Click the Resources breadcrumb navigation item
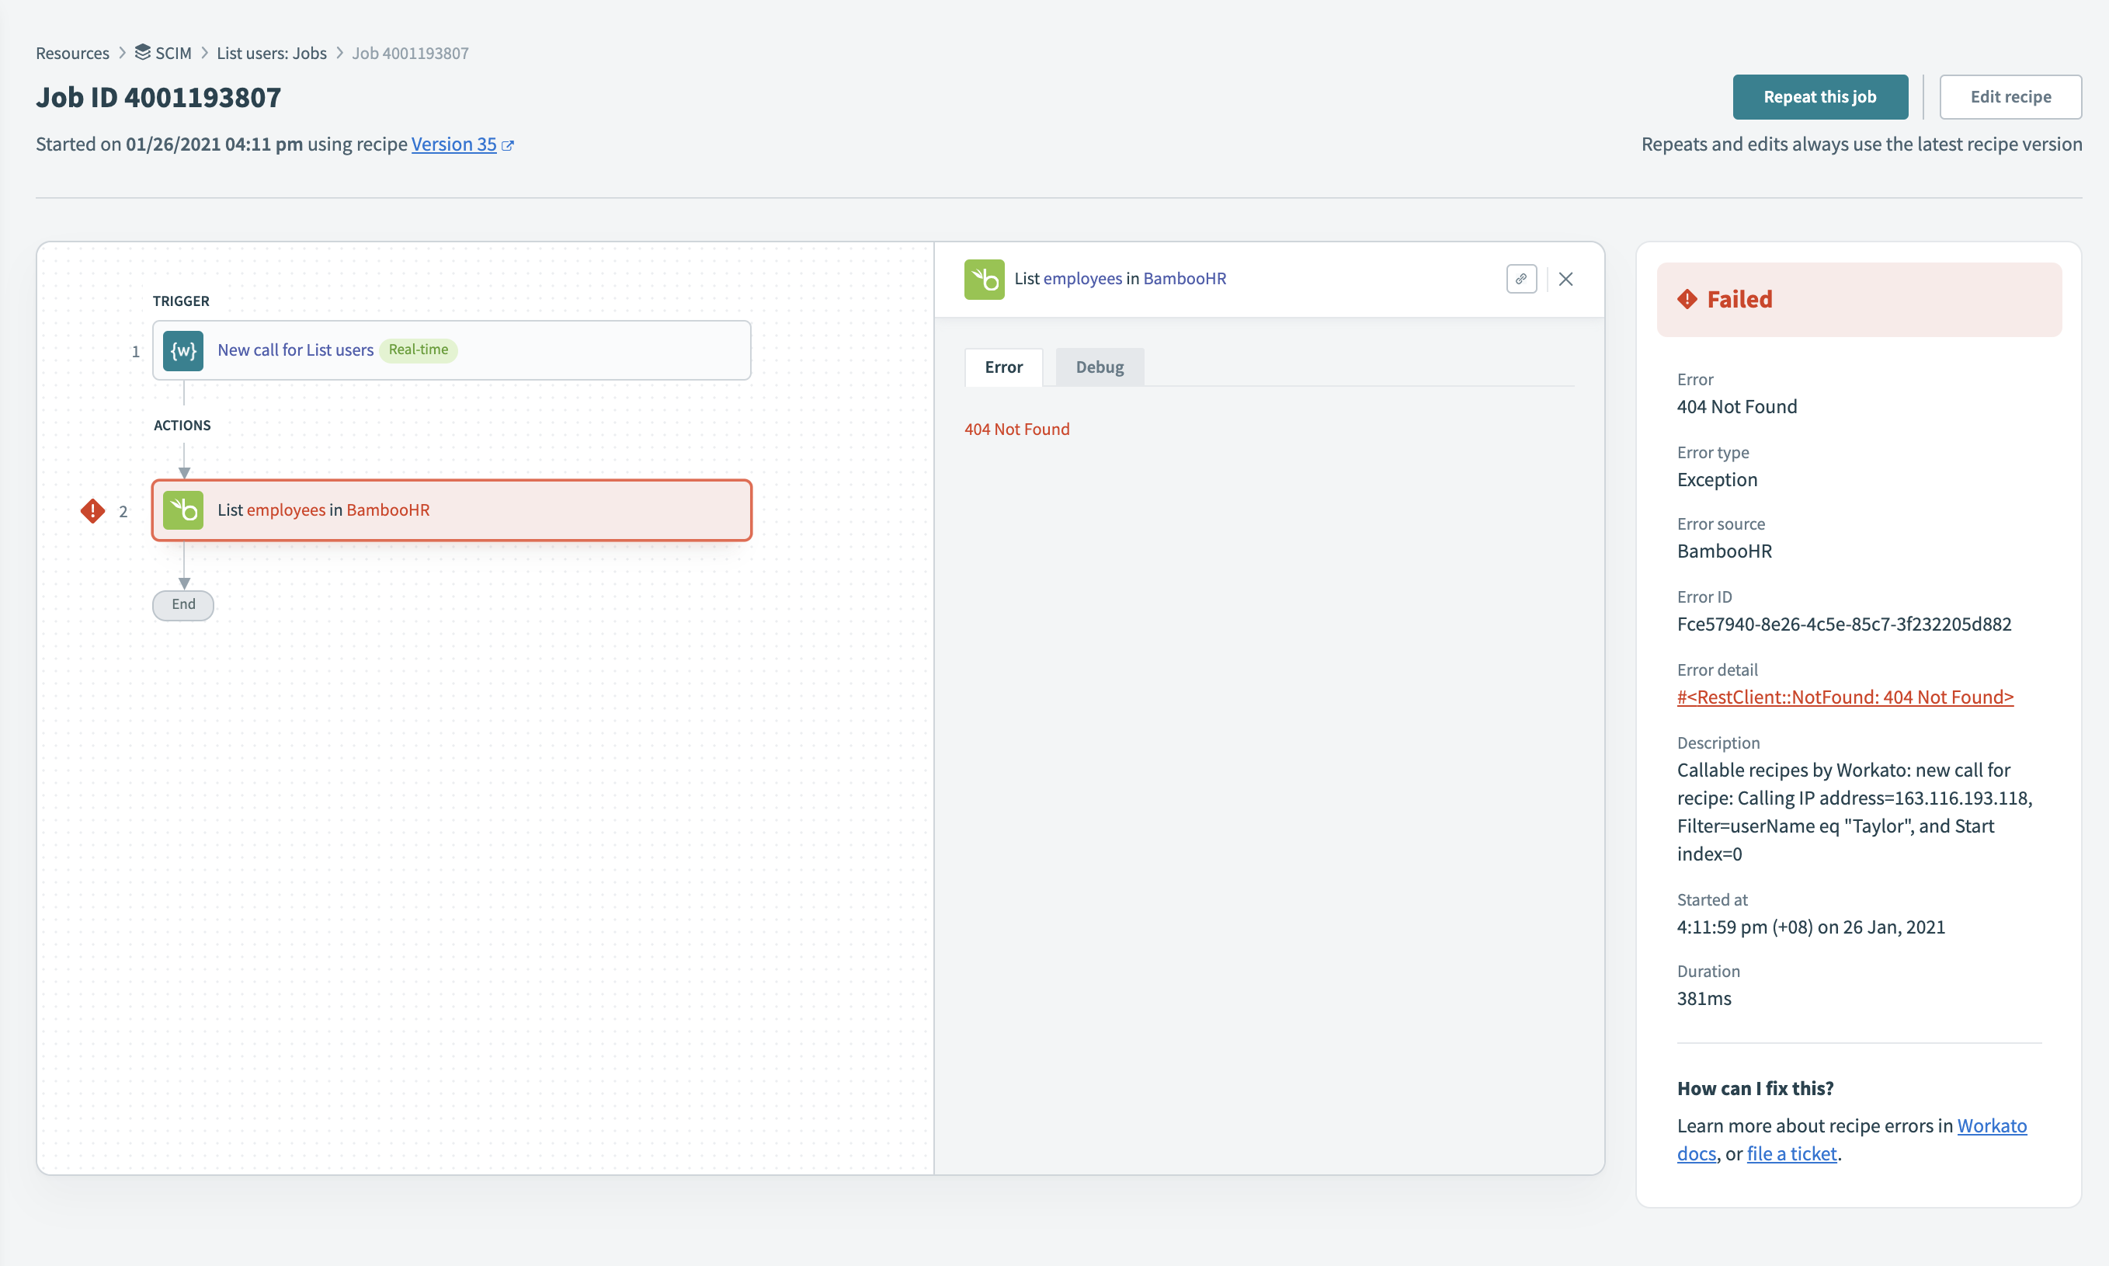 click(x=72, y=53)
